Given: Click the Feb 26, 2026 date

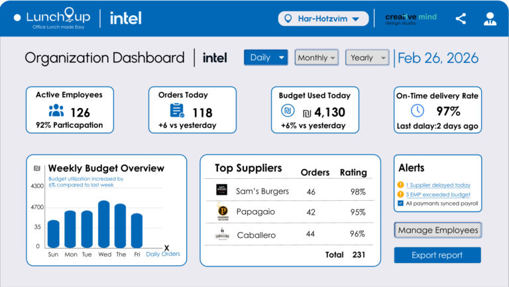Looking at the screenshot, I should tap(438, 58).
